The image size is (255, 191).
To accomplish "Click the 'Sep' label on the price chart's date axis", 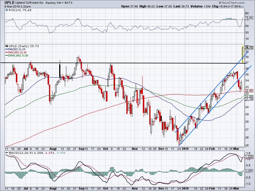I will pyautogui.click(x=82, y=149).
